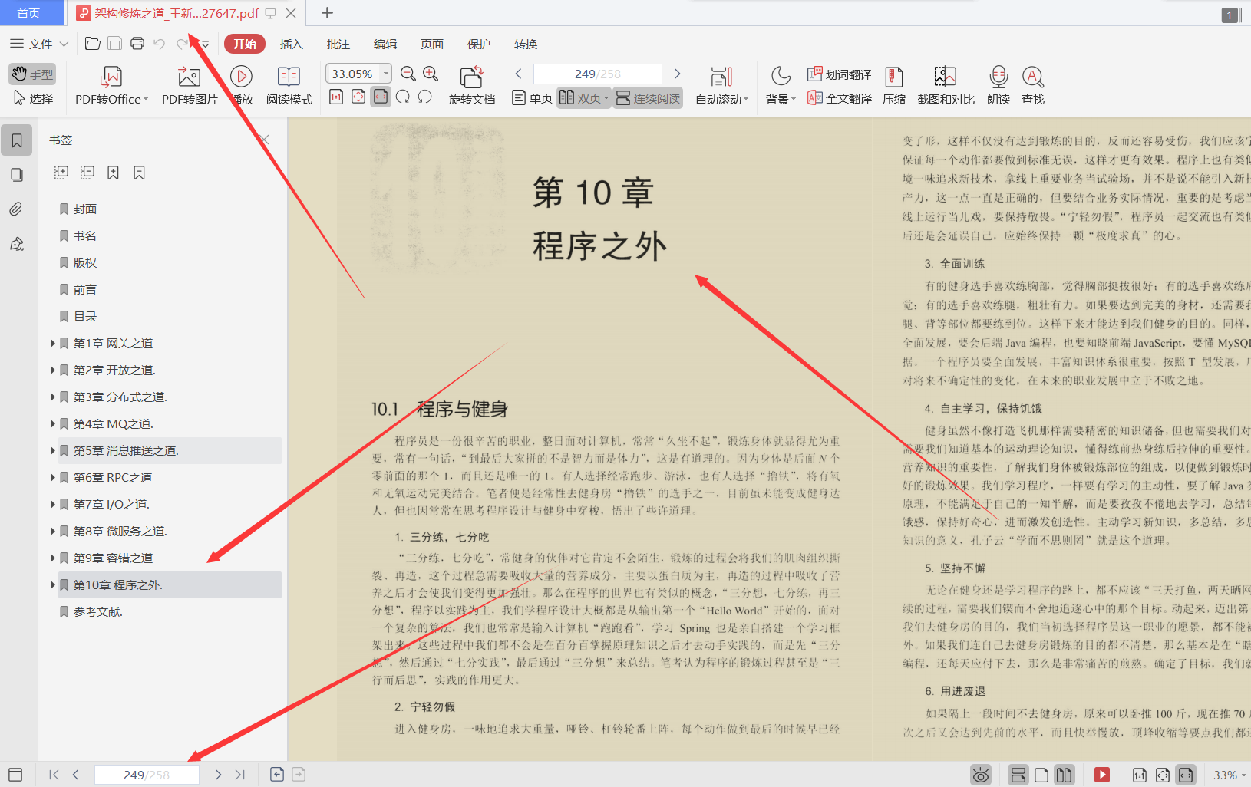Click collapse all bookmarks icon
1251x787 pixels.
tap(87, 173)
